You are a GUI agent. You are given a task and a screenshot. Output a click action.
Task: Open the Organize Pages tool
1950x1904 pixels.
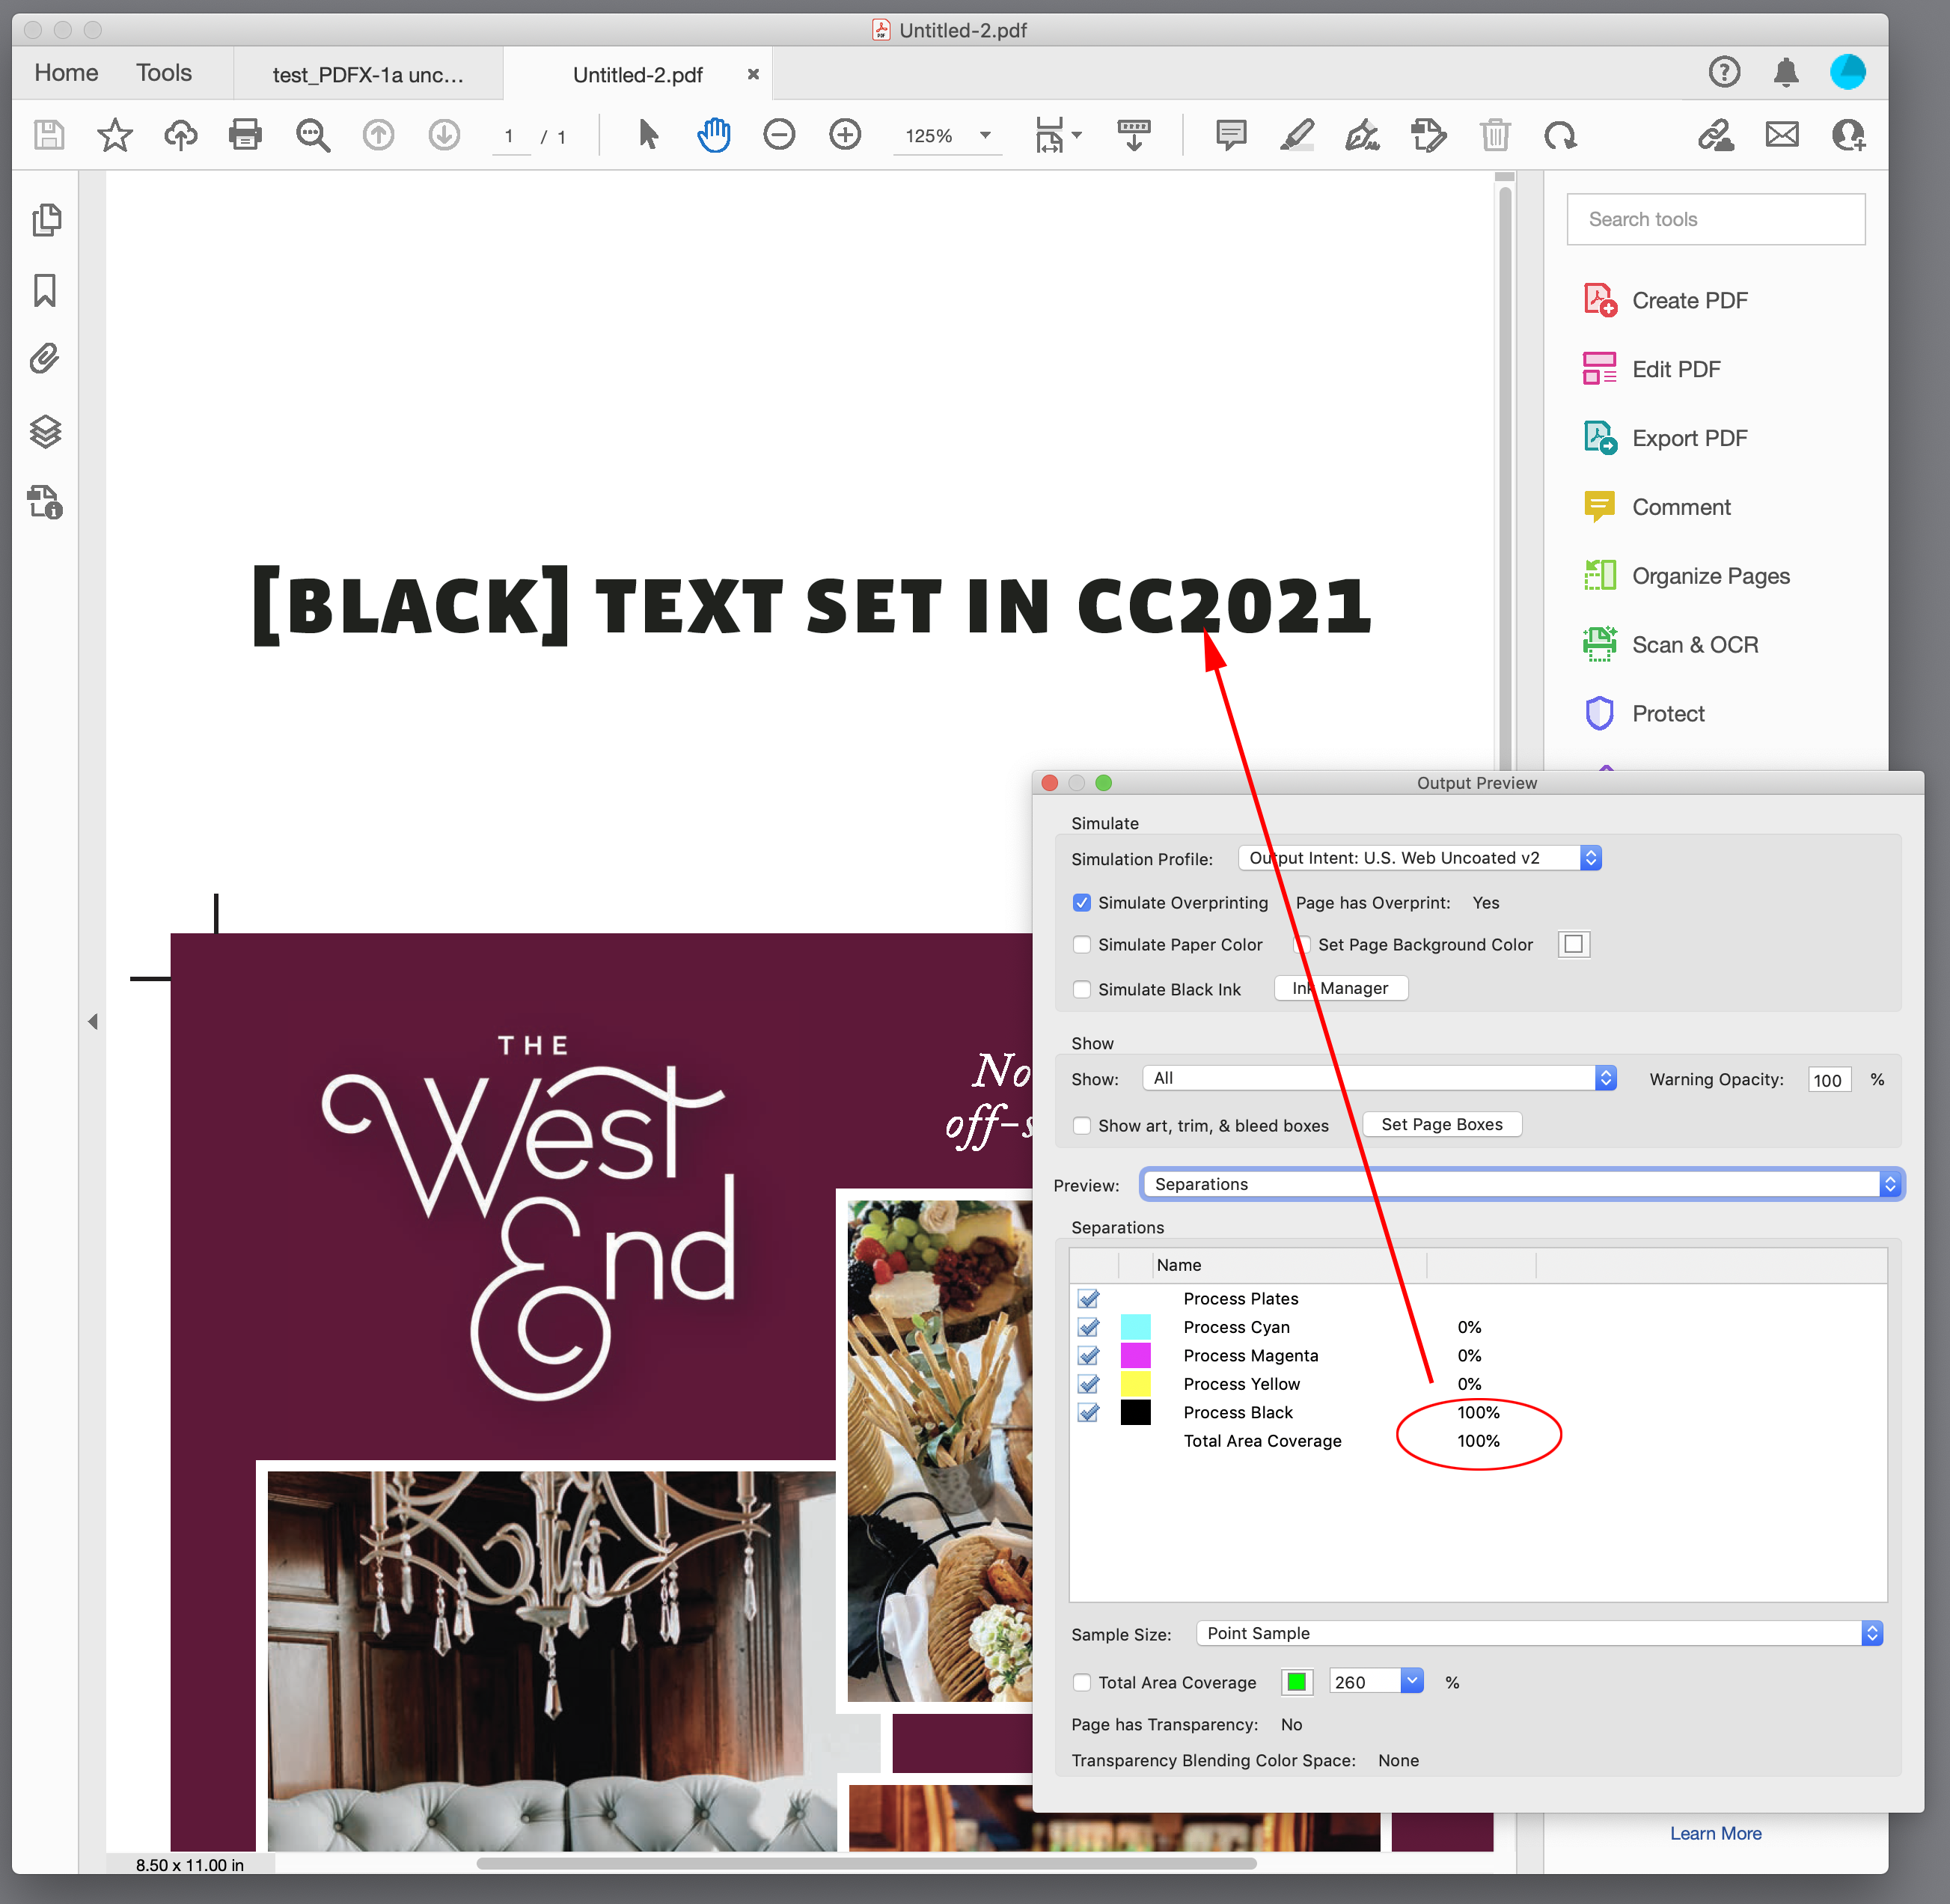[x=1710, y=575]
